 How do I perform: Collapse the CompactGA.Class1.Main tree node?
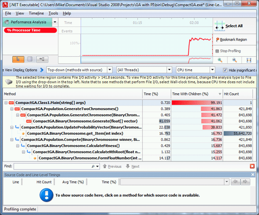point(6,103)
